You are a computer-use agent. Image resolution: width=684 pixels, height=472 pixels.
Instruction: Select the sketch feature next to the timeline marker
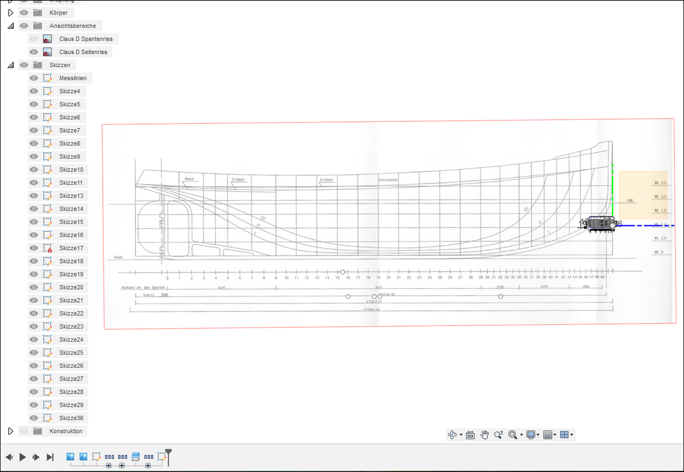(162, 456)
